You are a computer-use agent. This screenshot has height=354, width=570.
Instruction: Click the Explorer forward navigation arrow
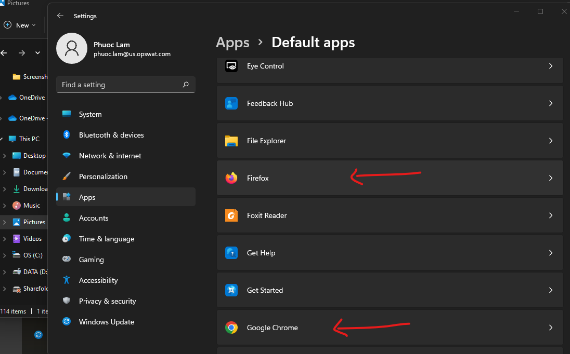click(22, 53)
